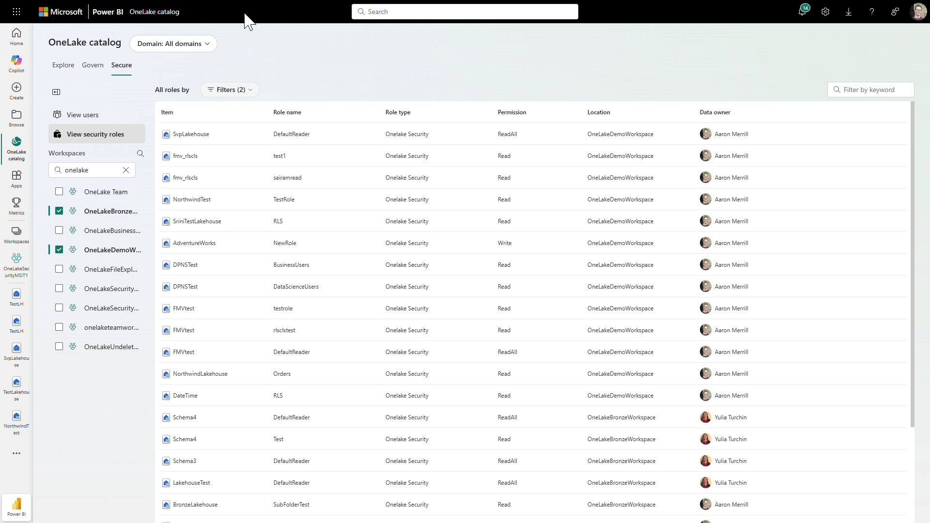930x523 pixels.
Task: Select View users in the left panel
Action: [x=83, y=115]
